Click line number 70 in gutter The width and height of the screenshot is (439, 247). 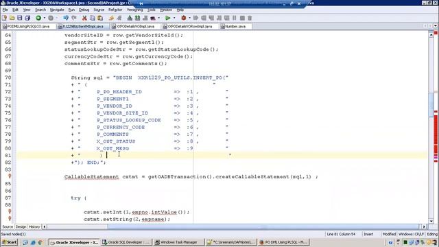coord(8,78)
